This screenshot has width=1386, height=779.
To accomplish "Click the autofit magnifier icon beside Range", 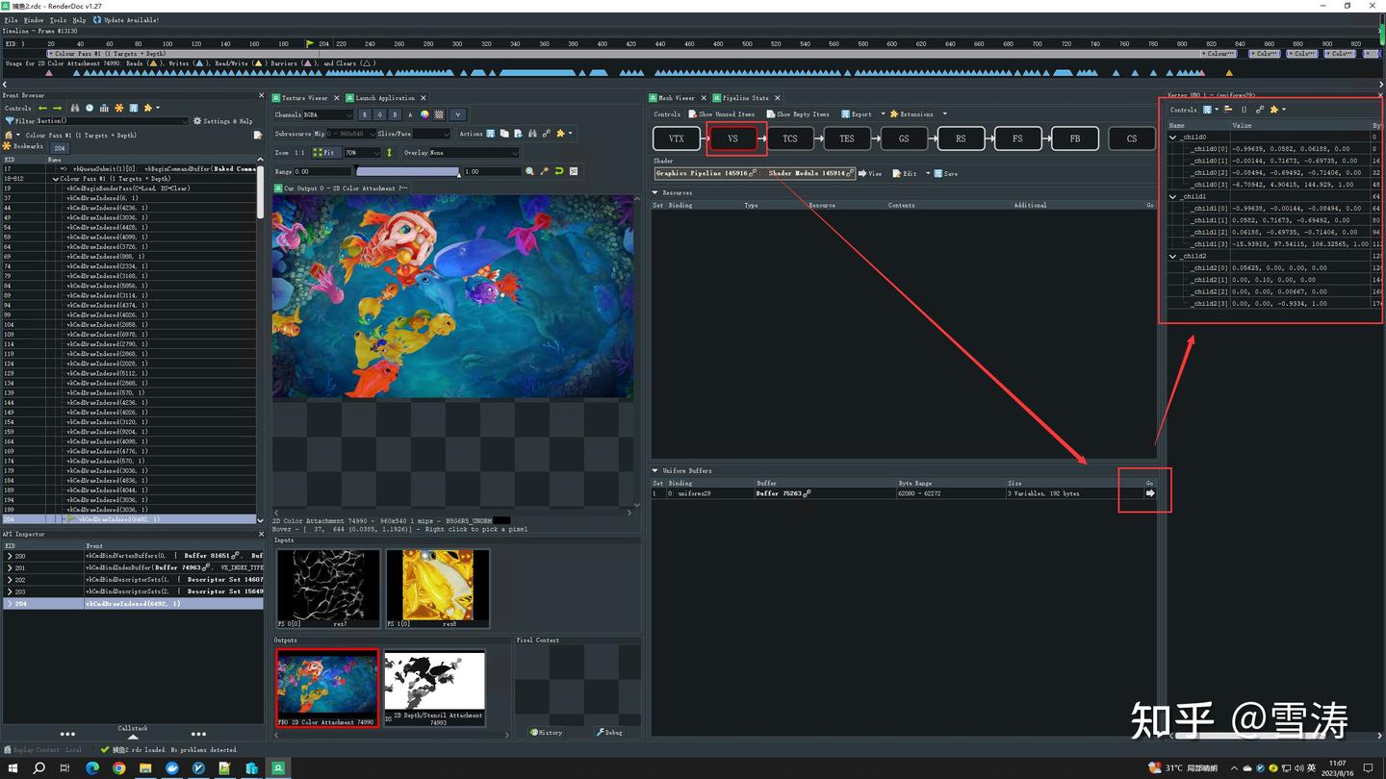I will pos(528,170).
